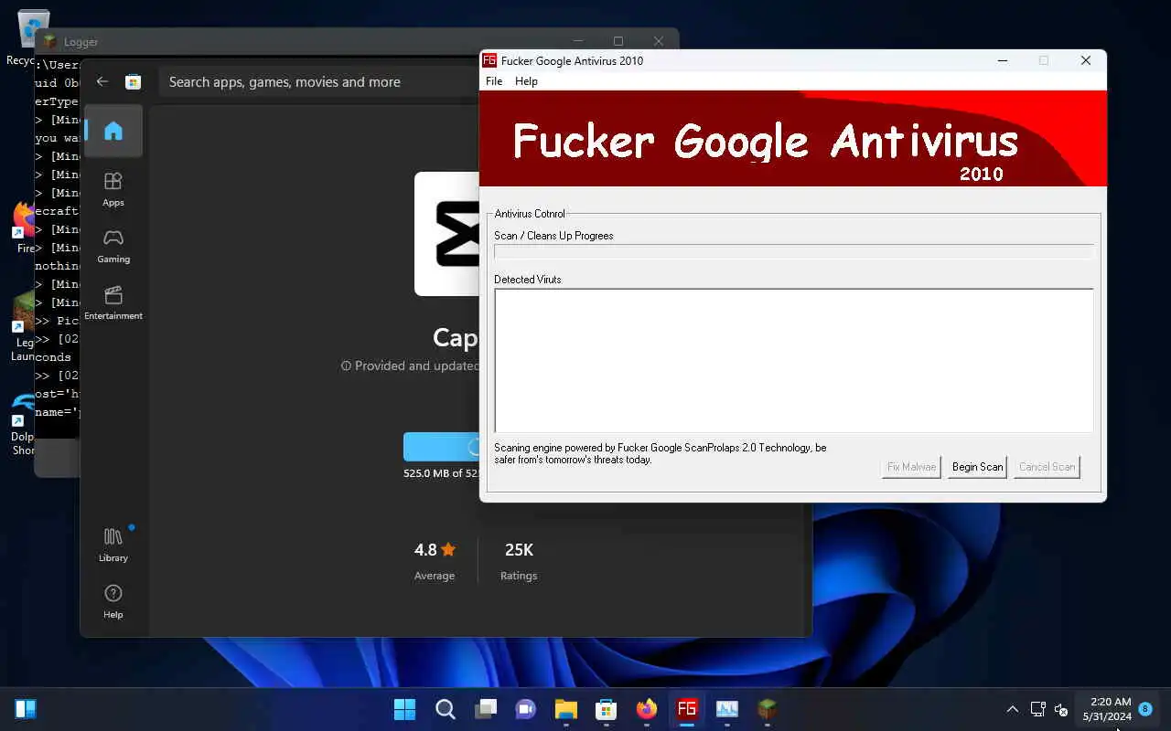This screenshot has width=1171, height=731.
Task: Open Task View from taskbar
Action: click(x=485, y=709)
